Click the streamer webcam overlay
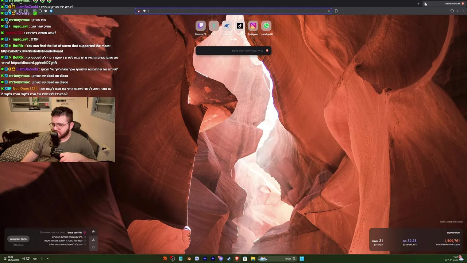The image size is (467, 263). coord(57,129)
